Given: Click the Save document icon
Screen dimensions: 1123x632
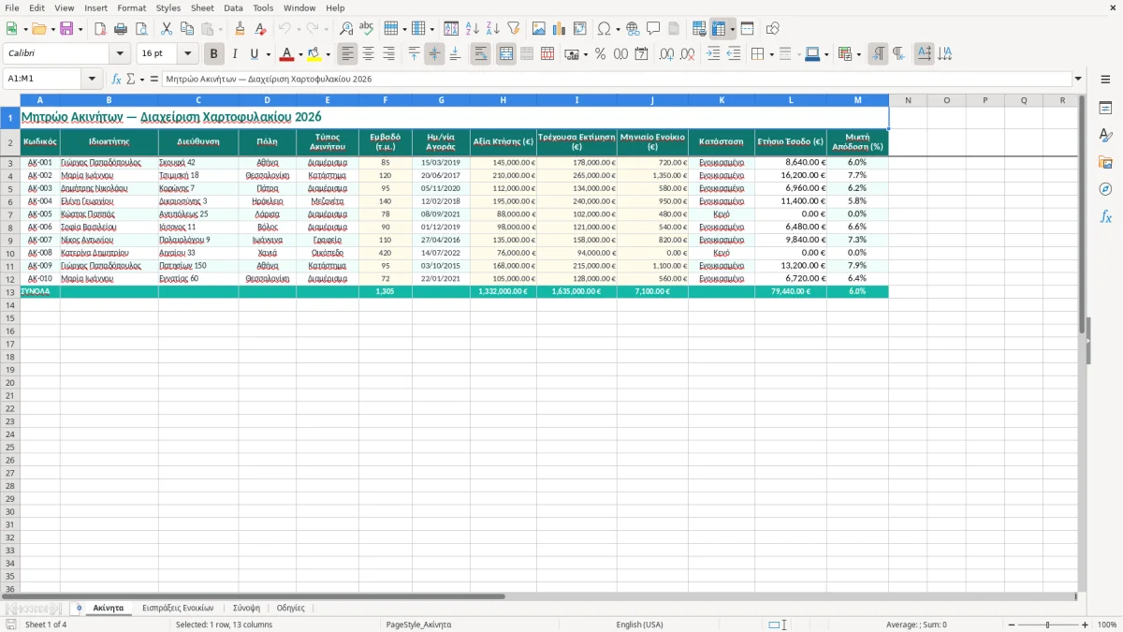Looking at the screenshot, I should 66,29.
